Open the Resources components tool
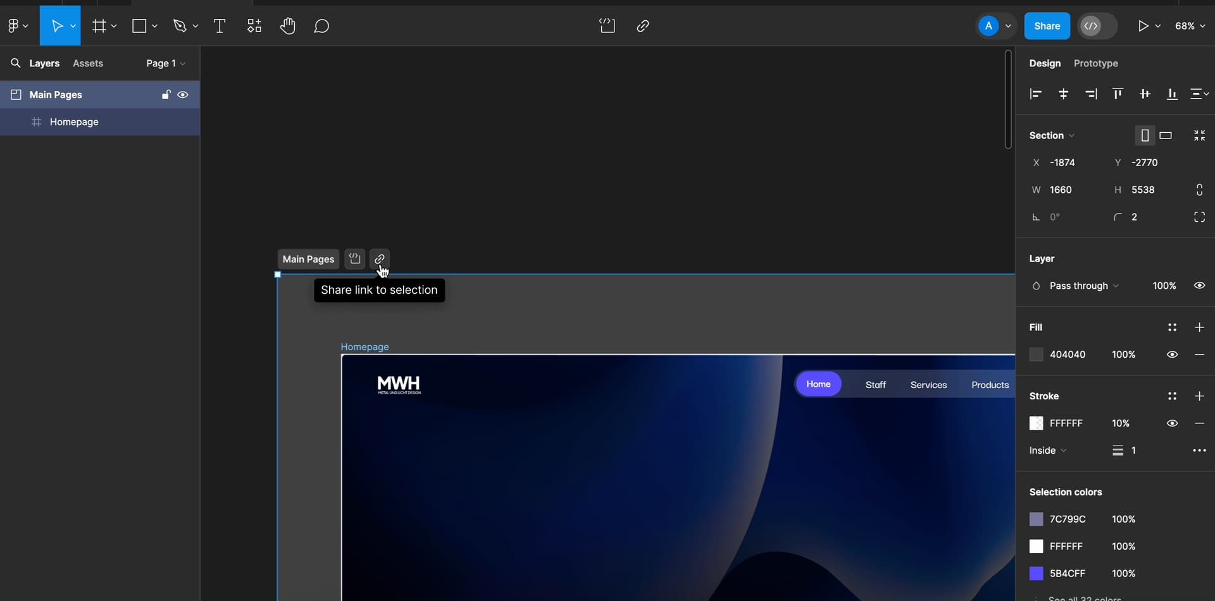Image resolution: width=1215 pixels, height=601 pixels. point(254,26)
